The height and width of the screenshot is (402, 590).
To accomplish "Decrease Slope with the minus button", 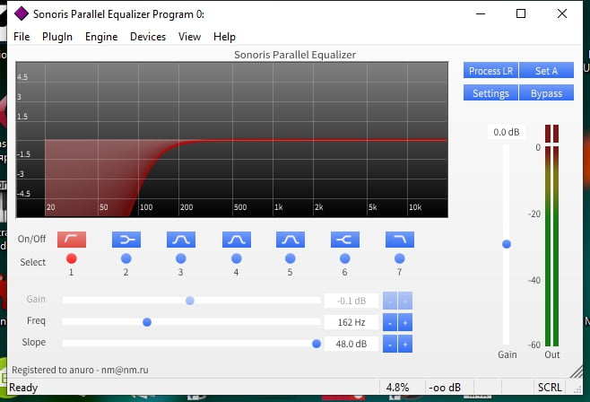I will click(390, 344).
